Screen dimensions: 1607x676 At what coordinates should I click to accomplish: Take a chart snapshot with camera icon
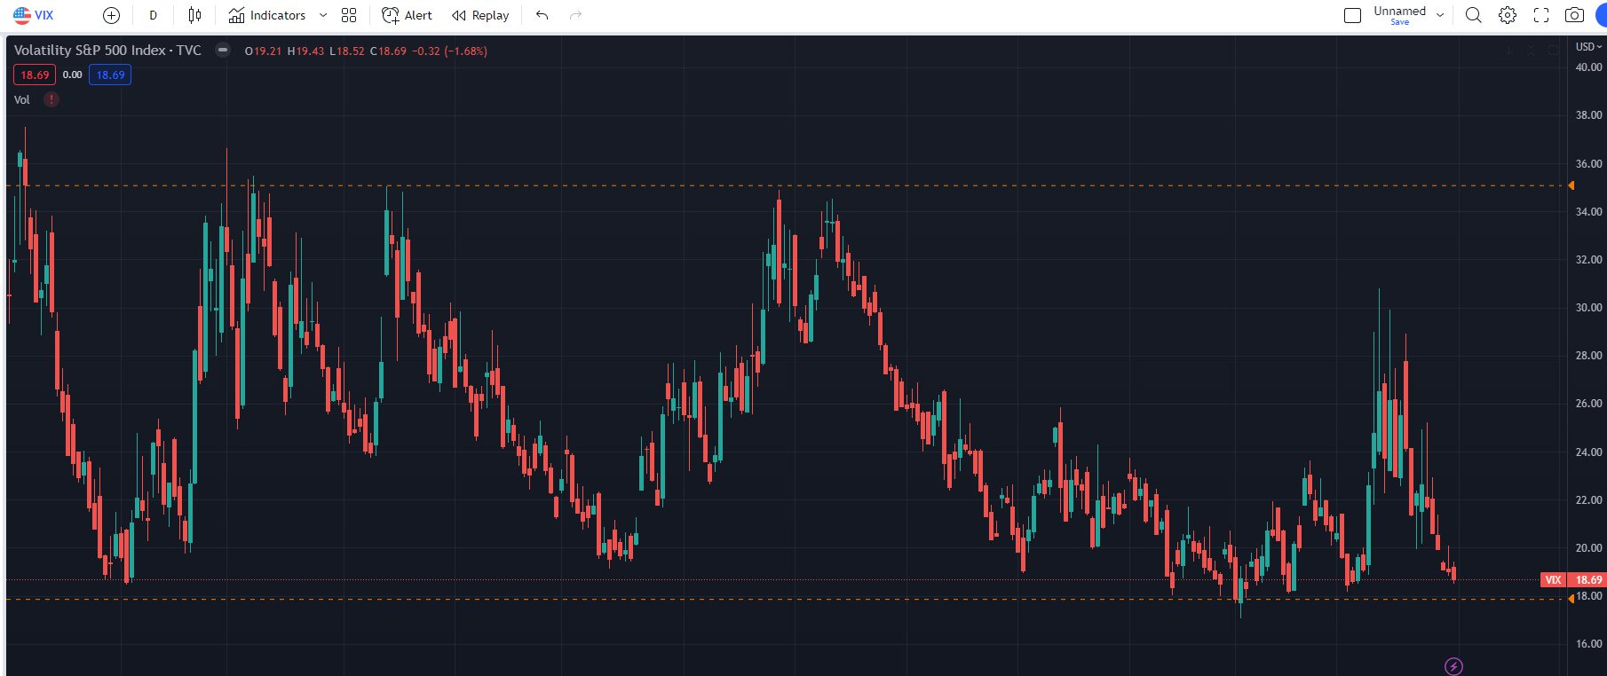[1574, 15]
